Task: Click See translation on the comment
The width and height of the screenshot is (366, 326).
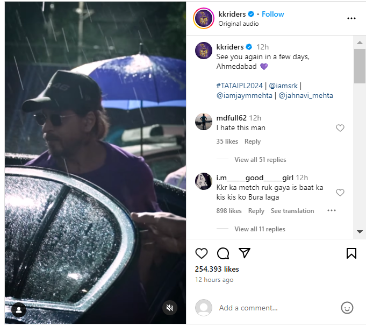Action: (x=292, y=211)
